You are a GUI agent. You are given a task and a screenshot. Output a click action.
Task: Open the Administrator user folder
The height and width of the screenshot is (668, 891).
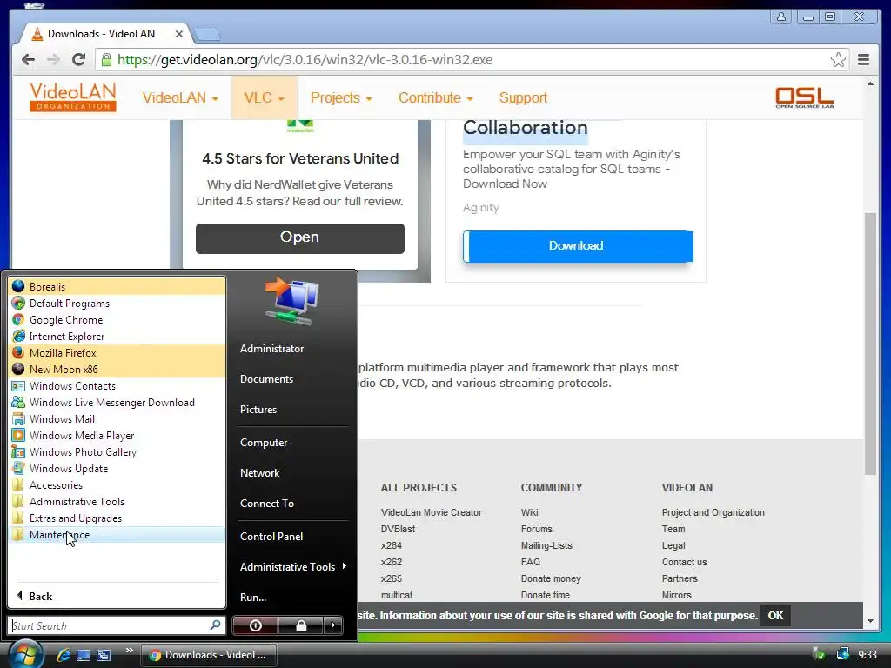[272, 349]
